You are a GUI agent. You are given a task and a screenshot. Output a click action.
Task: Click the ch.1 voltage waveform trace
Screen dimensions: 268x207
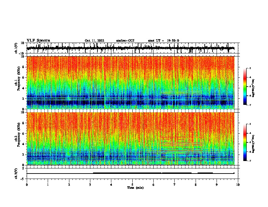coord(131,48)
